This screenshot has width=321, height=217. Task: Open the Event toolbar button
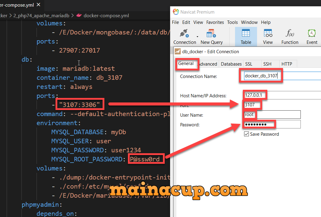point(312,37)
